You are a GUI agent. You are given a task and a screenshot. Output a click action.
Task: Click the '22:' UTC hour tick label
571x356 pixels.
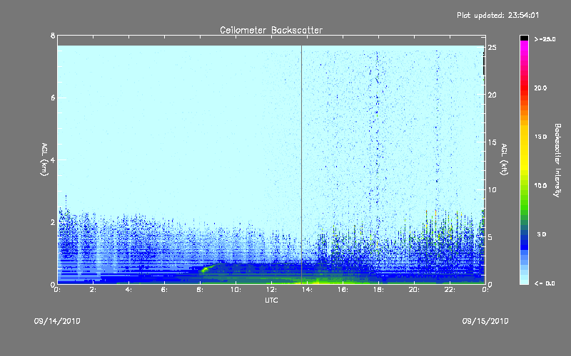point(450,290)
